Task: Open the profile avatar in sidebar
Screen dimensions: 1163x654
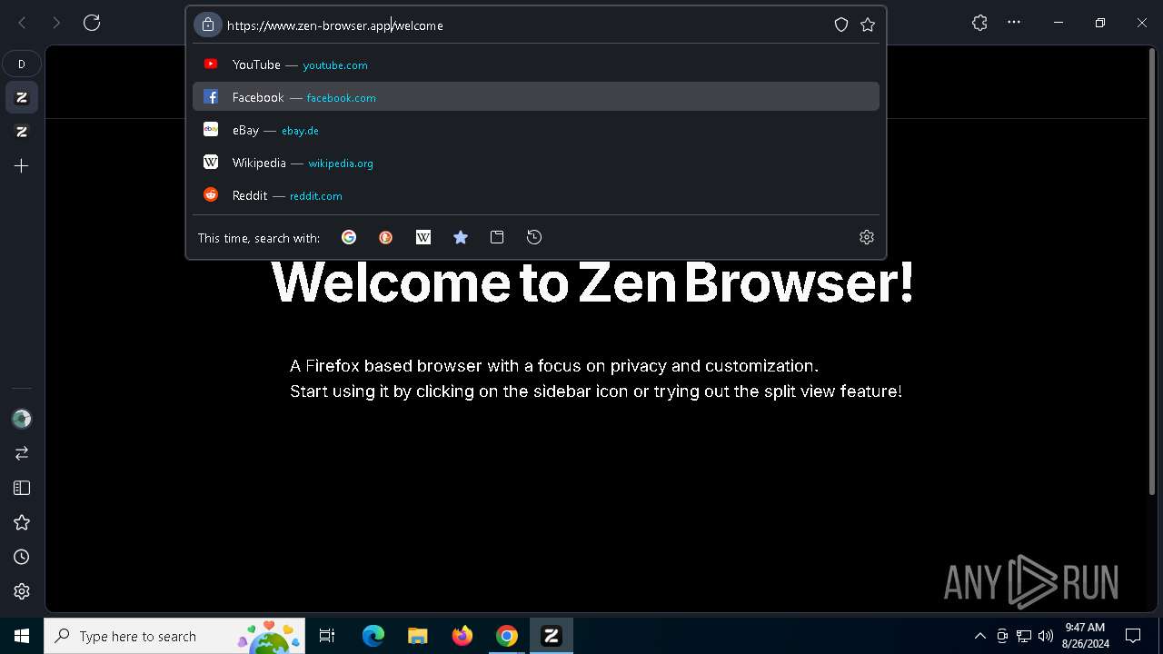Action: tap(22, 419)
